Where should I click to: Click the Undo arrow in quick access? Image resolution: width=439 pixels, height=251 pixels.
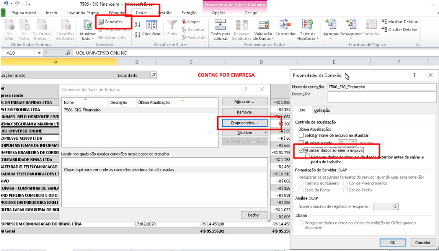point(6,4)
